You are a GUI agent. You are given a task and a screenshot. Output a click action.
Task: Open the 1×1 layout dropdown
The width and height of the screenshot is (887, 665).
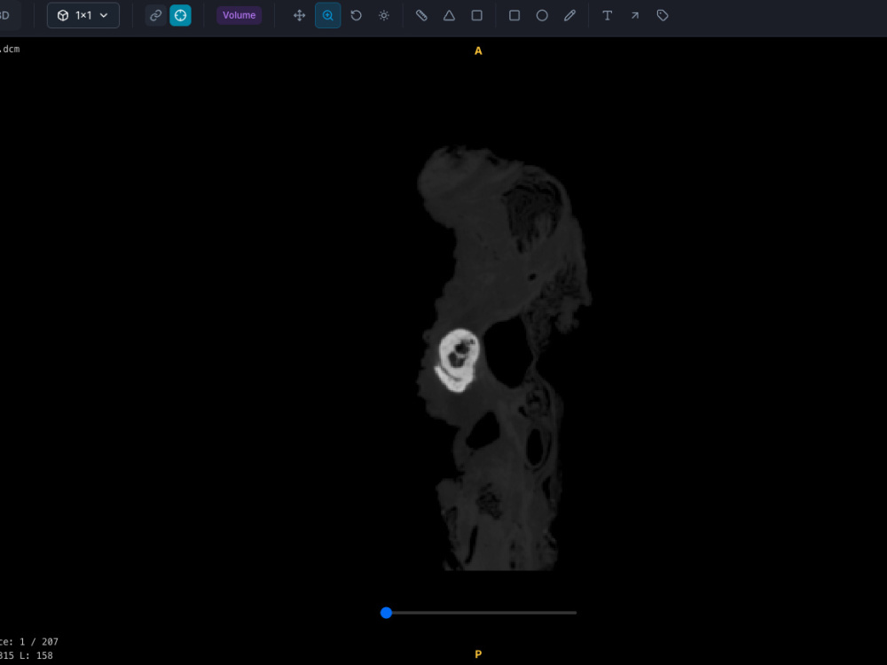[83, 15]
